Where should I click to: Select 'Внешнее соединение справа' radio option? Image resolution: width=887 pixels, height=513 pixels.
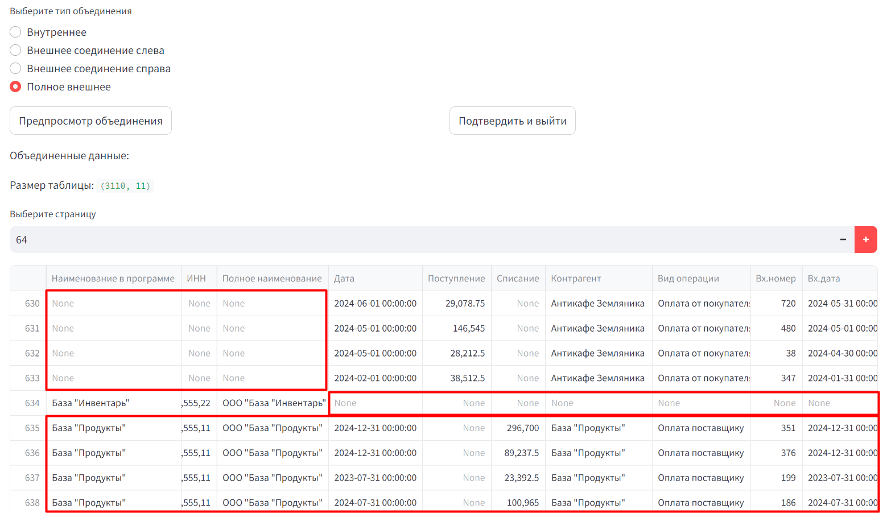(x=16, y=69)
